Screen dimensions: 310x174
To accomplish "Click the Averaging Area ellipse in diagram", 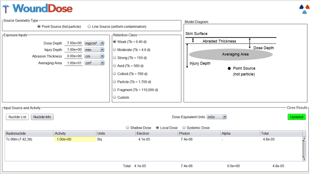I will (231, 54).
